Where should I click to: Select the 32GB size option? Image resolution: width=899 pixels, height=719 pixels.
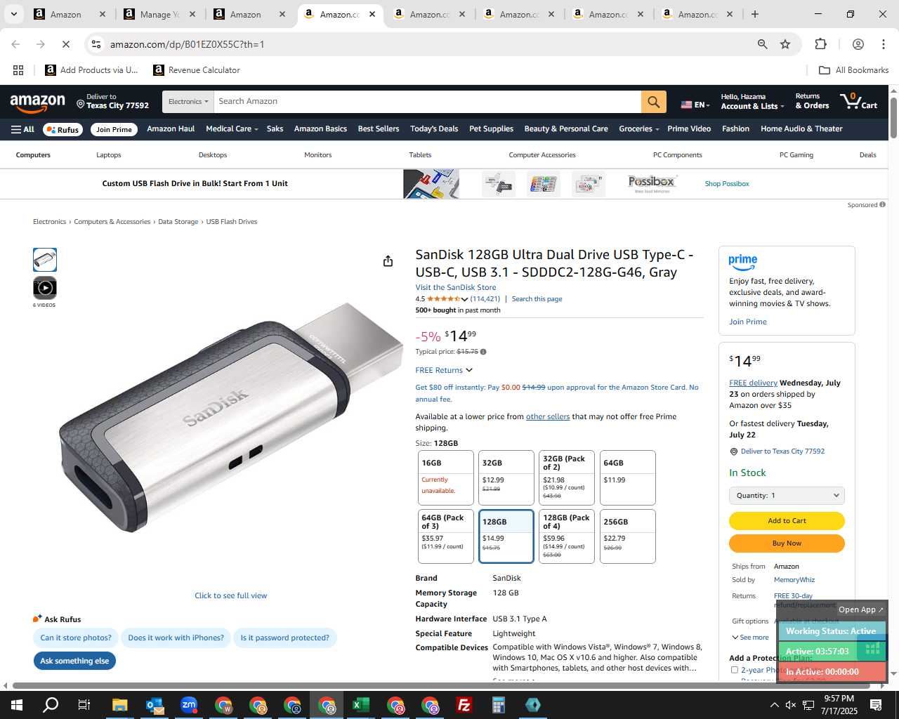(506, 477)
